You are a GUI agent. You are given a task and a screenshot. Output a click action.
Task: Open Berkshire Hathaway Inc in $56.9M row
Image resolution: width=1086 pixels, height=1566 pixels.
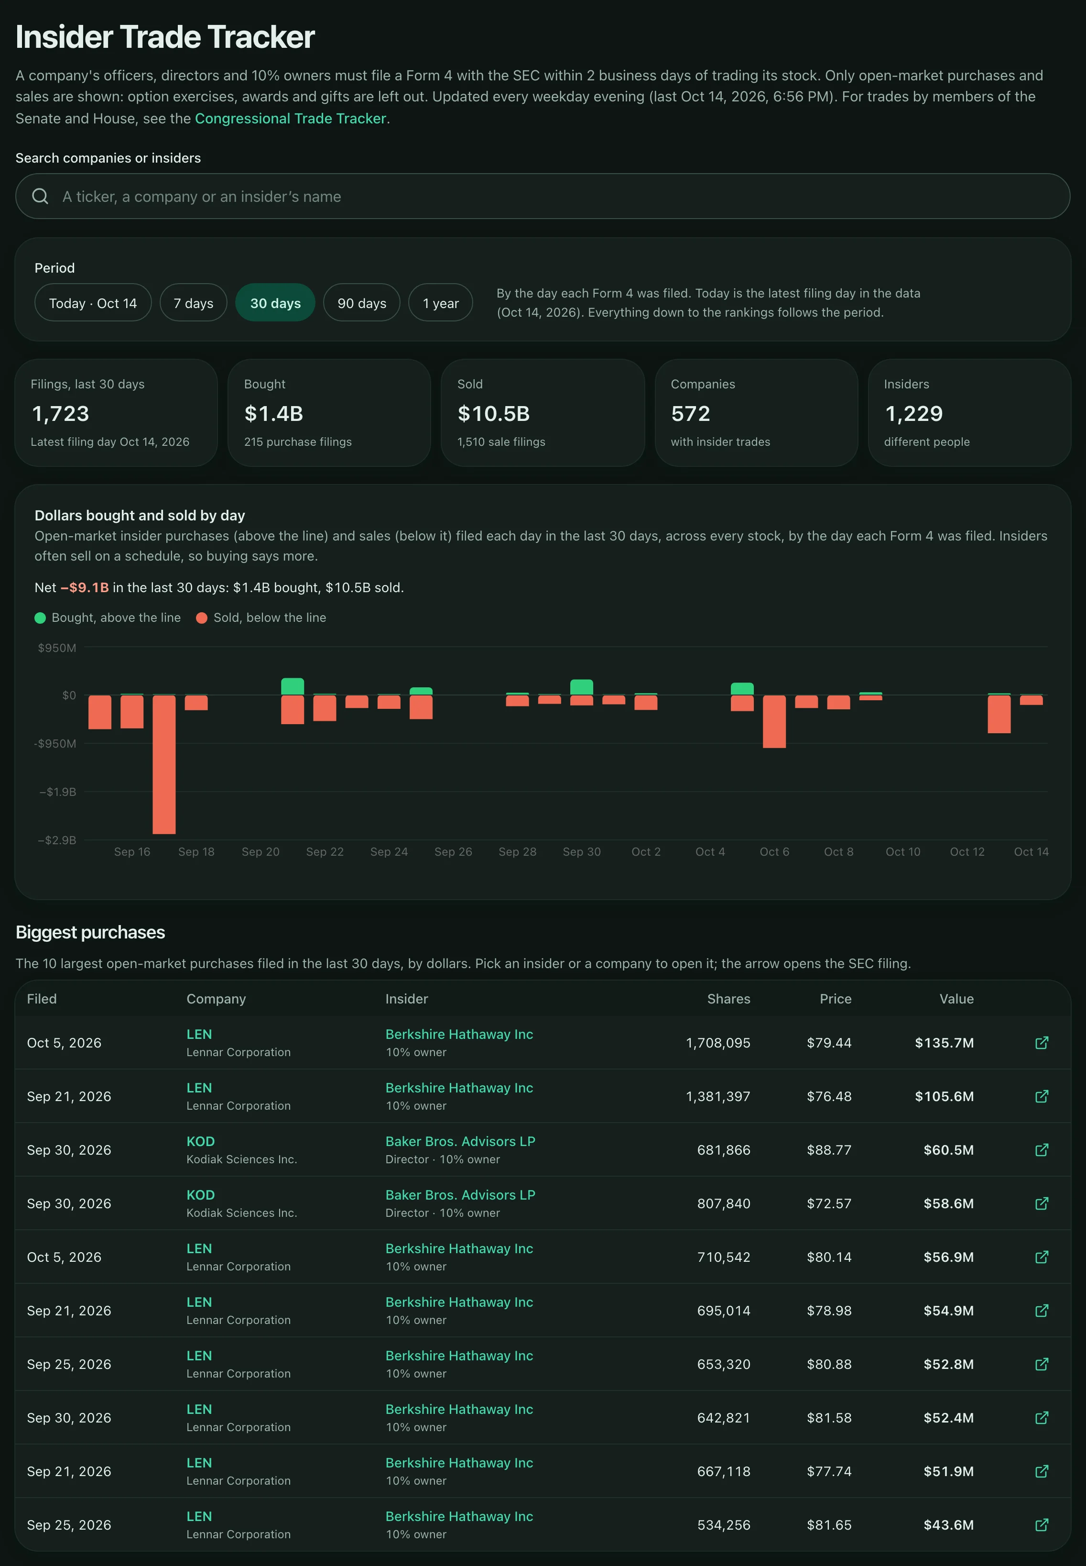459,1249
